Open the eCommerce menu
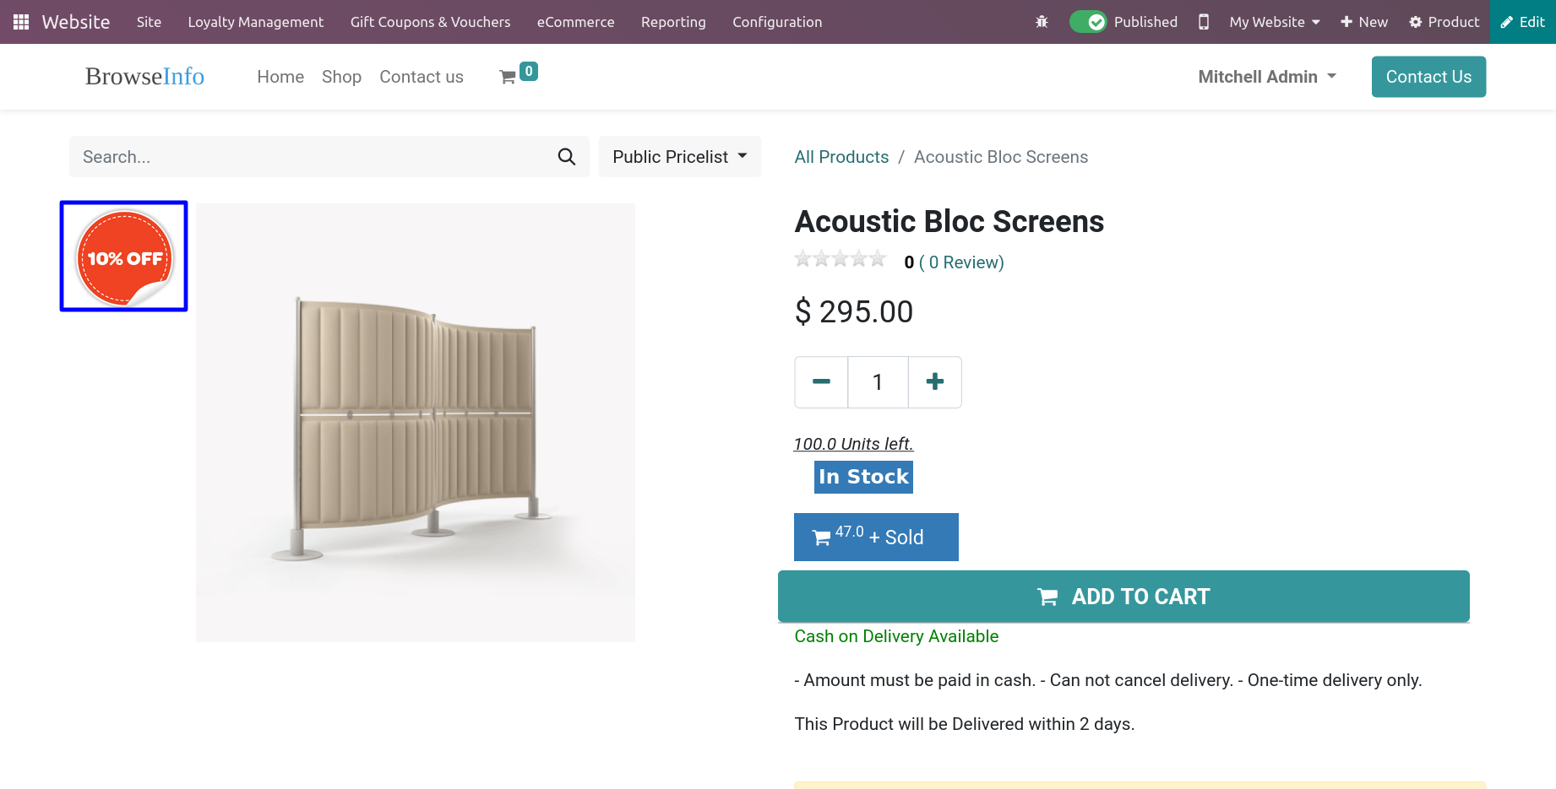1556x789 pixels. click(575, 22)
